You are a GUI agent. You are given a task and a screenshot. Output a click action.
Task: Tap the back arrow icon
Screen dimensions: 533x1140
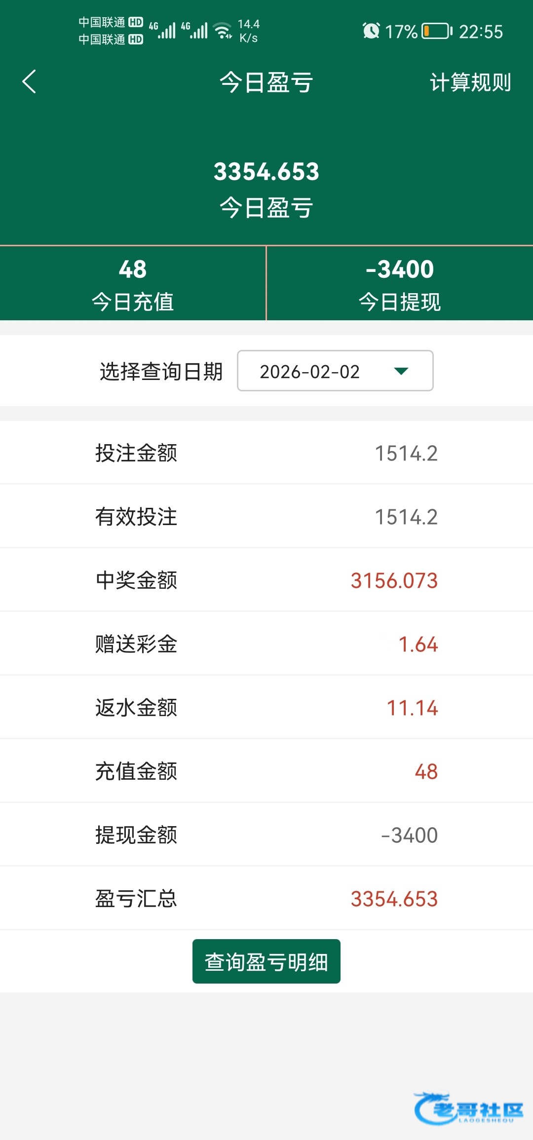pyautogui.click(x=30, y=81)
